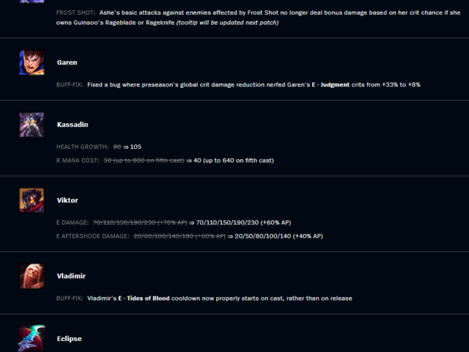Click the R MANA COST label

pos(78,161)
